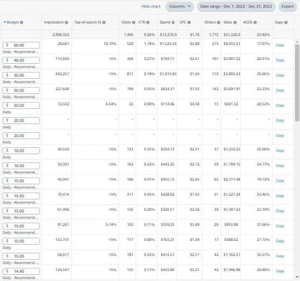Click the 25.92% total ACOS value
The image size is (300, 281).
(263, 35)
